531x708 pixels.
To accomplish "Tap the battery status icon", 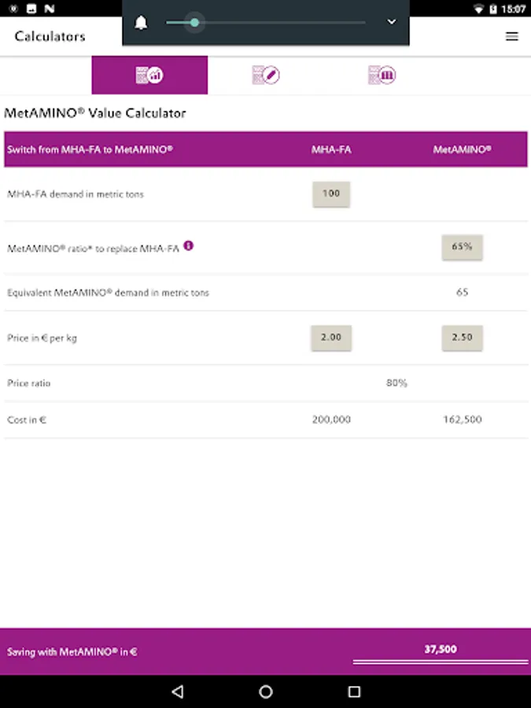I will click(494, 9).
